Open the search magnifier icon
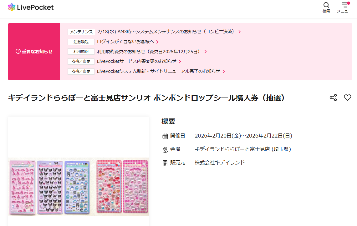 pos(326,5)
